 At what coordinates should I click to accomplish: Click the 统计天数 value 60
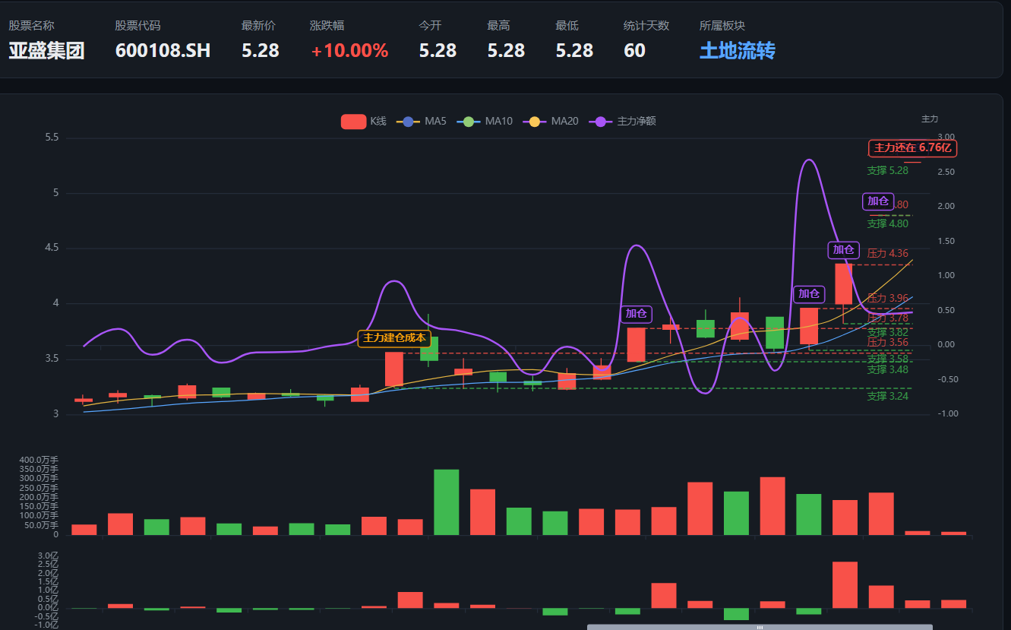634,51
